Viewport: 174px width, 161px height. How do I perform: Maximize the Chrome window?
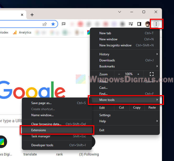[144, 12]
